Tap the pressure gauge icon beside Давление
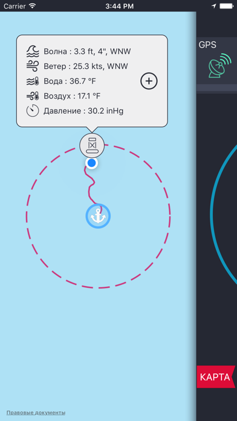Image resolution: width=237 pixels, height=421 pixels. click(x=33, y=111)
